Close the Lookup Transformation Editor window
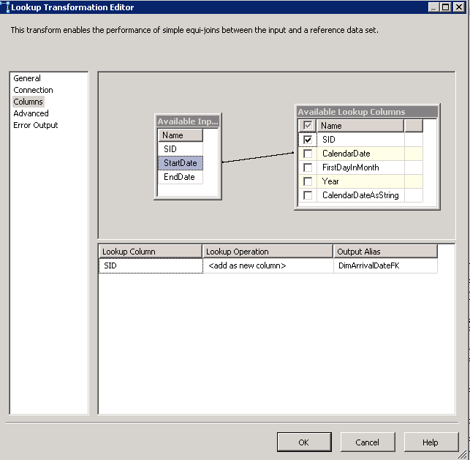The height and width of the screenshot is (460, 470). tap(460, 7)
